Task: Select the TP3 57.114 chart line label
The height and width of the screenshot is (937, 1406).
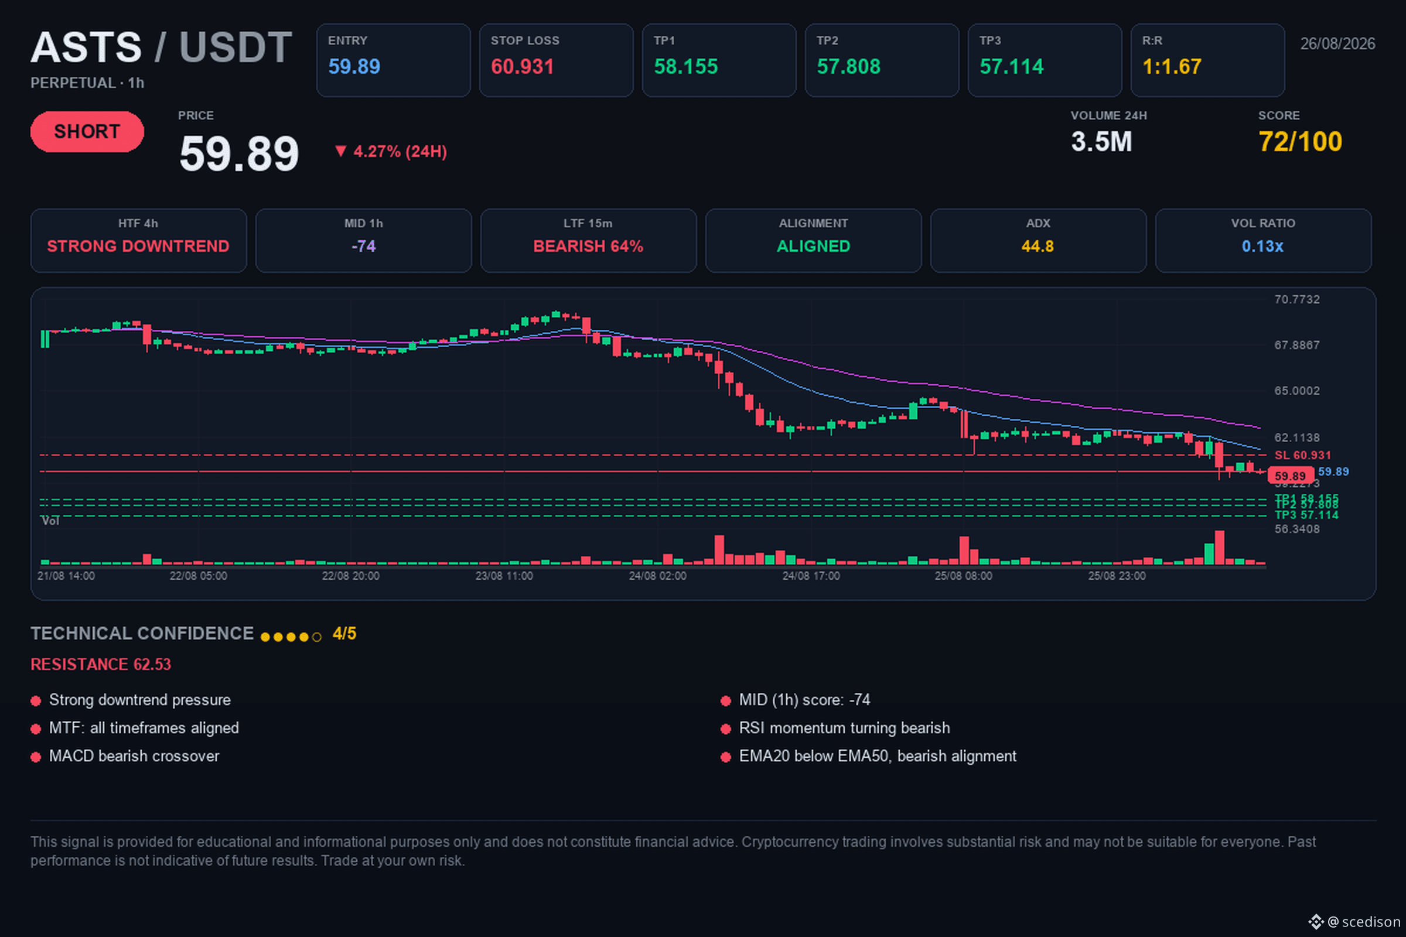Action: point(1306,515)
